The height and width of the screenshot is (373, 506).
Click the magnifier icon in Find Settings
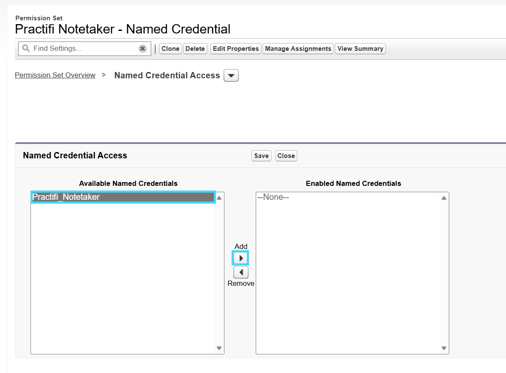[x=26, y=48]
